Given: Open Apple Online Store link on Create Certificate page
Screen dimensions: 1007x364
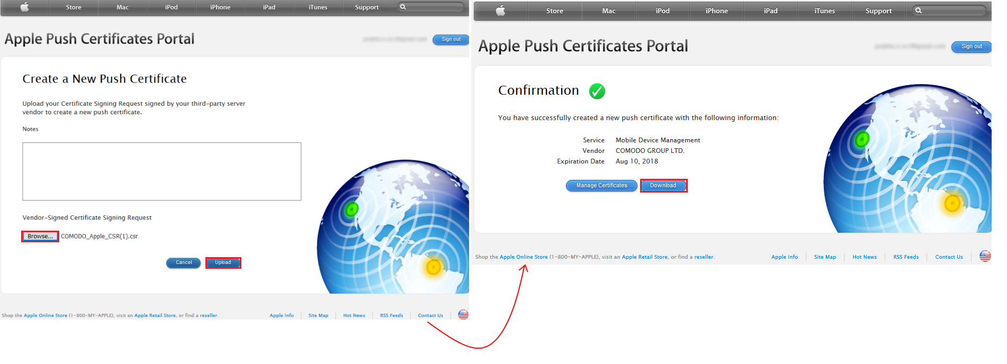Looking at the screenshot, I should (x=46, y=316).
